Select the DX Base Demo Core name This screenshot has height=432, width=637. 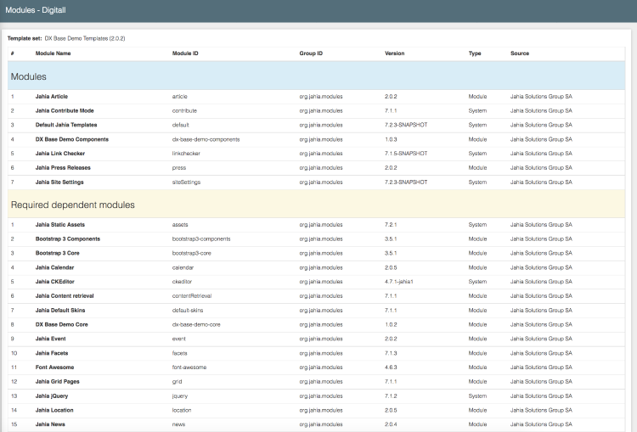(x=62, y=324)
